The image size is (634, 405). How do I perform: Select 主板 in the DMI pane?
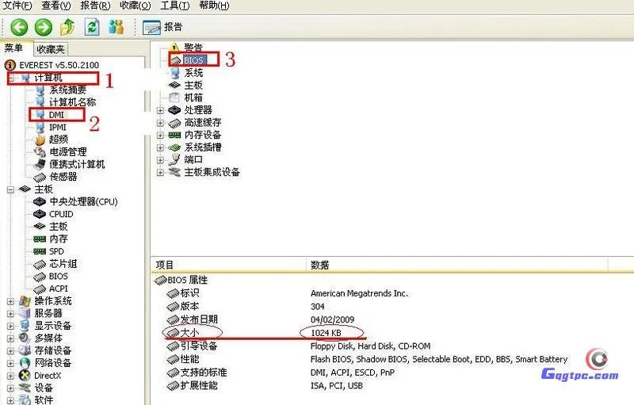click(193, 86)
